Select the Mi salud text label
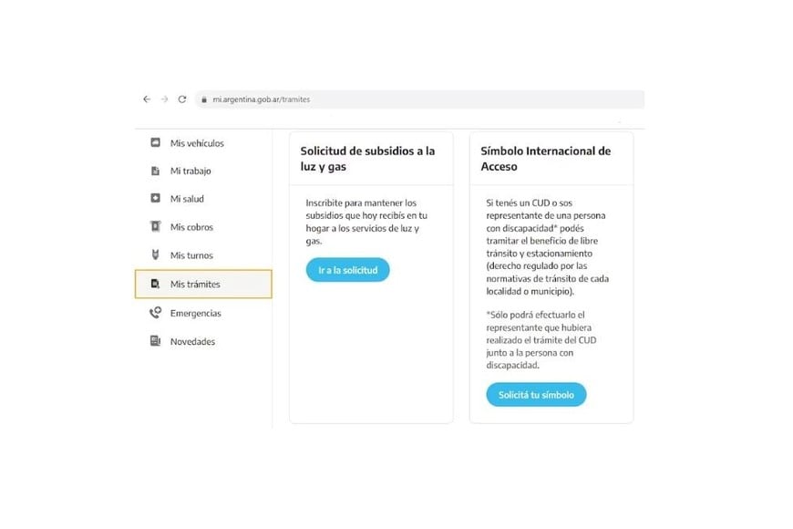This screenshot has height=529, width=793. (x=187, y=199)
